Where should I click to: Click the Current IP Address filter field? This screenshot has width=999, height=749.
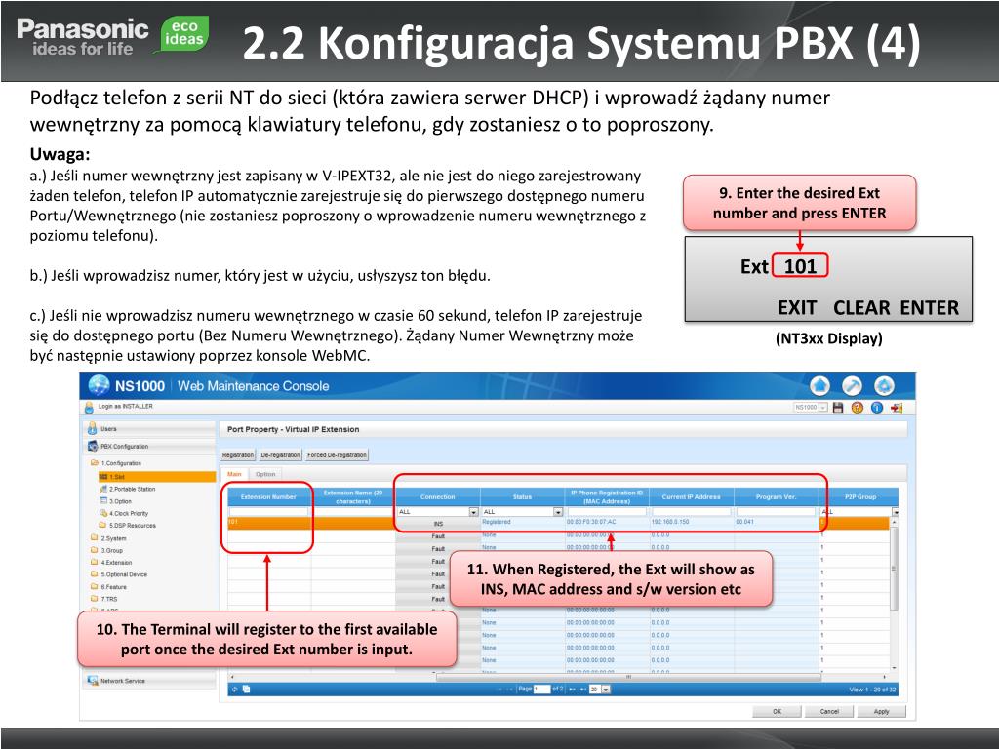(692, 511)
